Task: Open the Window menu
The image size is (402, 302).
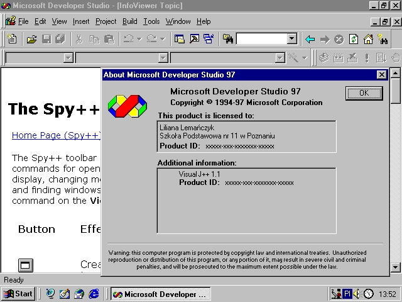Action: 178,21
